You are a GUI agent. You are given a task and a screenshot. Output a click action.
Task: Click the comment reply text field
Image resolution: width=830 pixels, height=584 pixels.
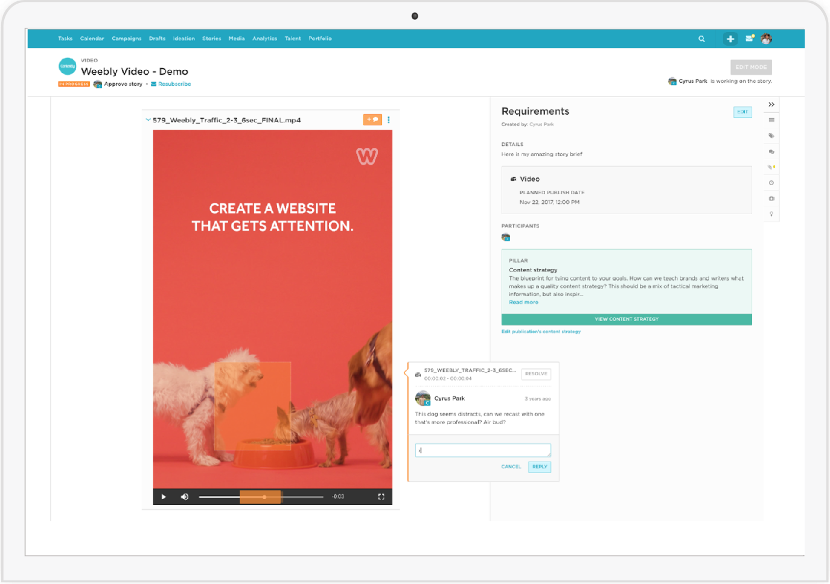tap(483, 450)
